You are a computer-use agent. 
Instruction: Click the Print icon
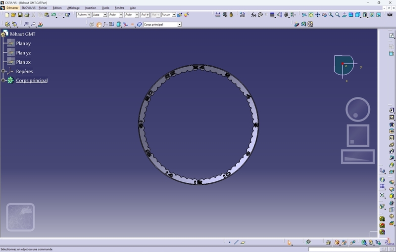coord(27,15)
